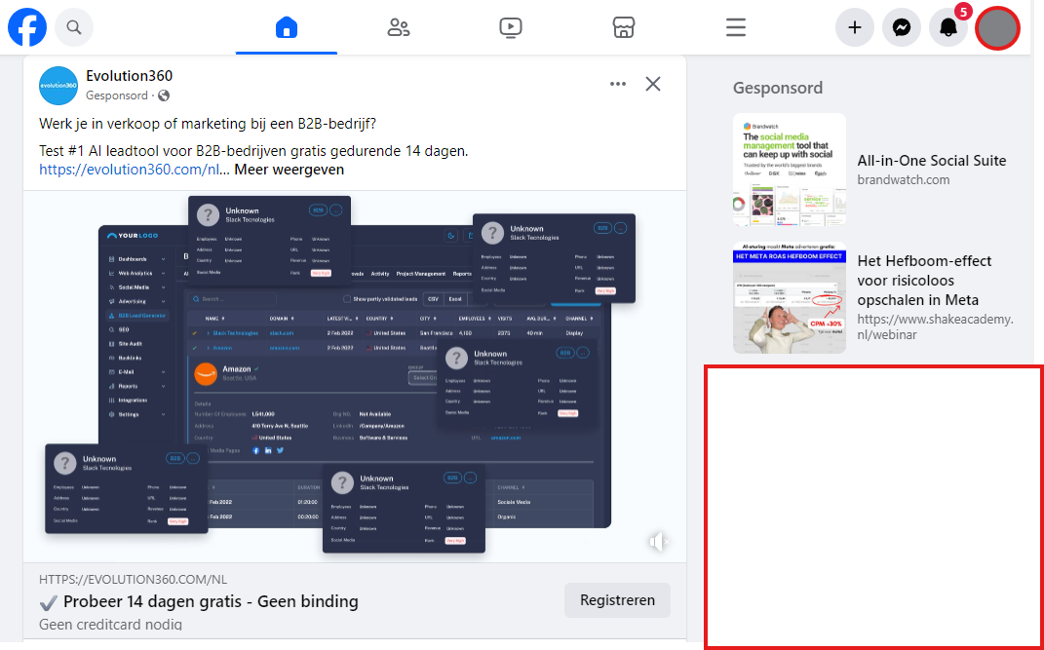Click the Evolution360 page name

pyautogui.click(x=130, y=76)
